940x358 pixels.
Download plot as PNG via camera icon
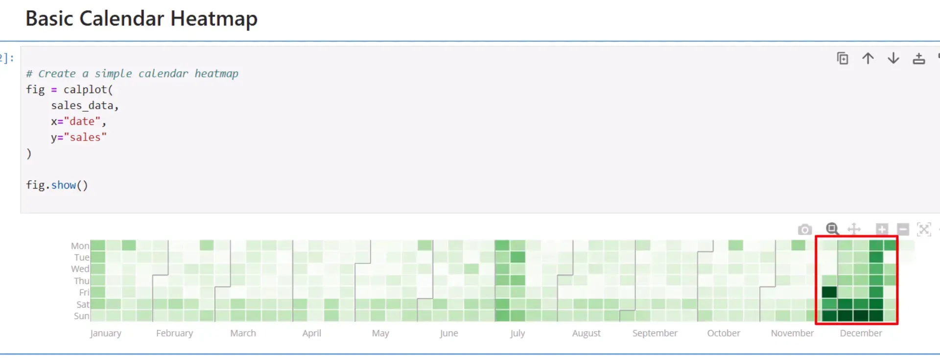804,229
